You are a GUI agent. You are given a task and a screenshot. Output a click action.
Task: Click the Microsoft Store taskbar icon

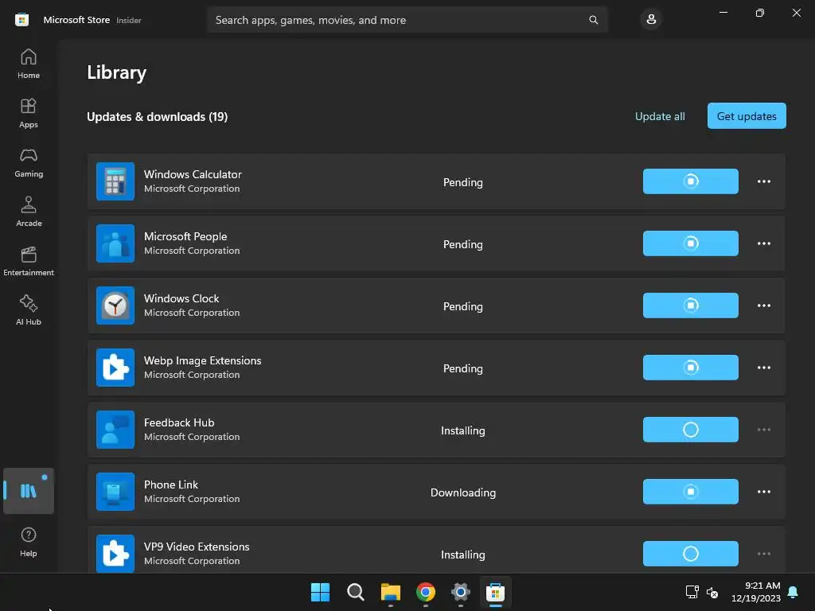(495, 592)
